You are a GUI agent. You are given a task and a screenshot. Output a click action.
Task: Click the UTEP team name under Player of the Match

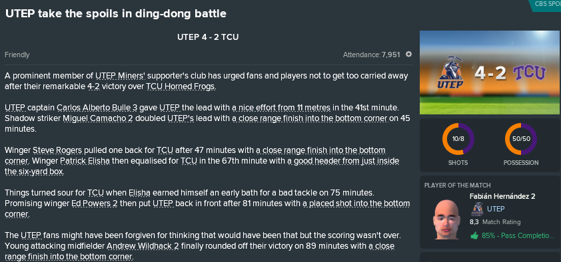click(496, 209)
